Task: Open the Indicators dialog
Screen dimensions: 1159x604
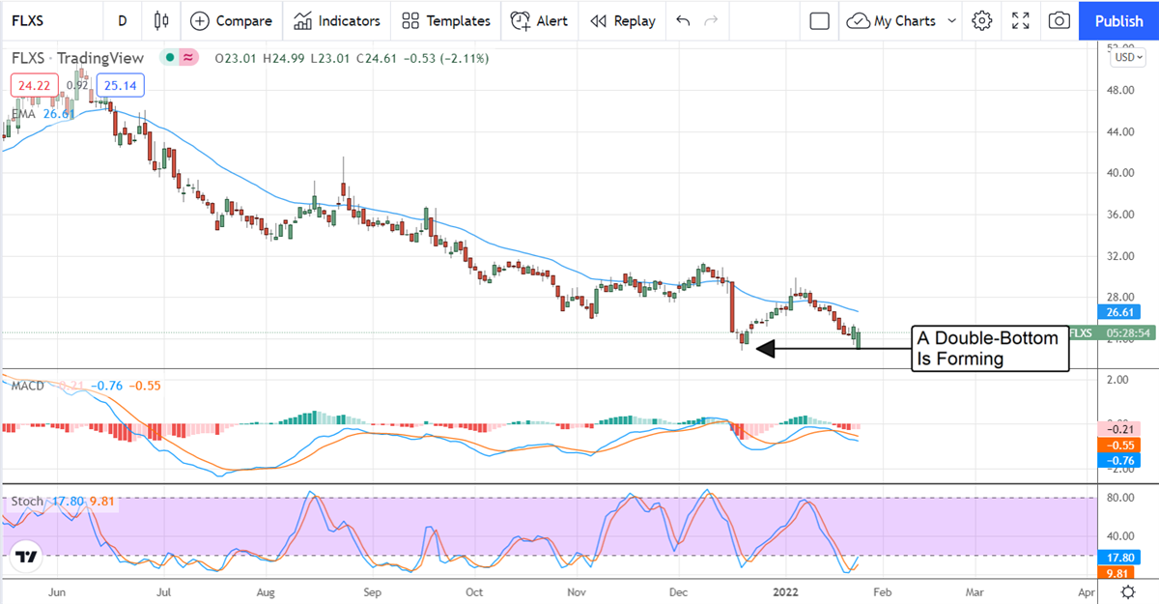Action: [337, 20]
